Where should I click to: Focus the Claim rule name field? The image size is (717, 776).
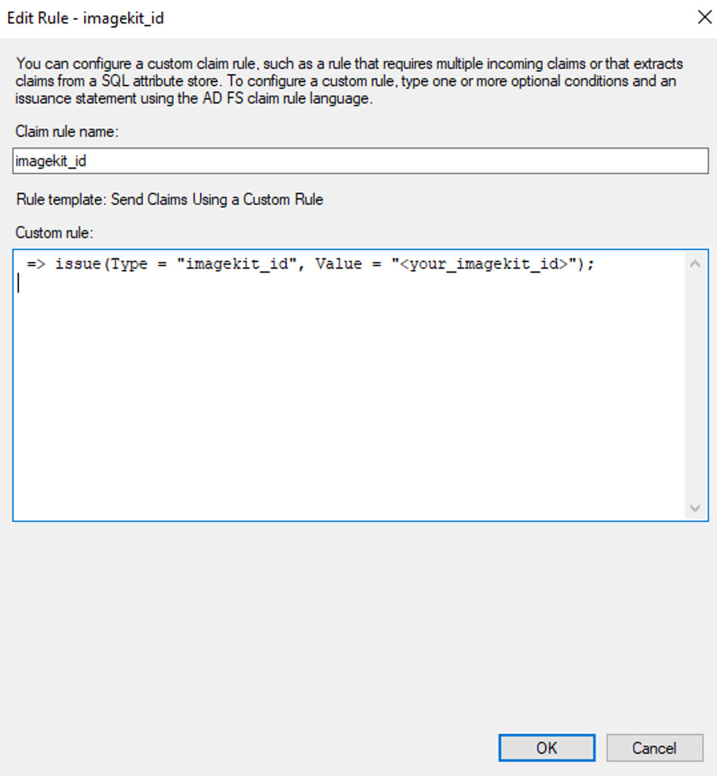point(360,161)
